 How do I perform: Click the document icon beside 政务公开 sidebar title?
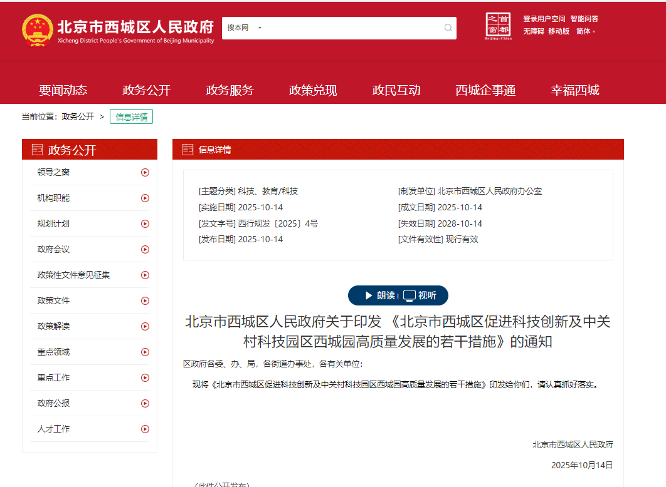pyautogui.click(x=36, y=149)
